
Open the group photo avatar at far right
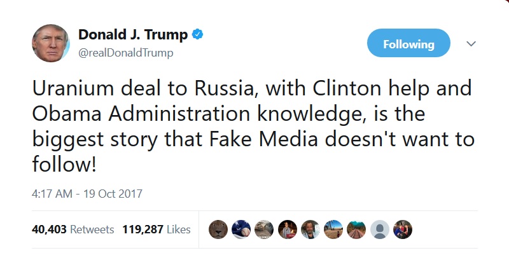403,229
